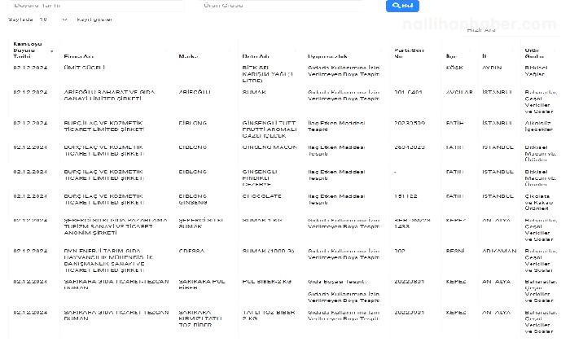Select the ÜMİT GÖÇELİ firm cell
Viewport: 570px width, 342px height.
pyautogui.click(x=85, y=68)
